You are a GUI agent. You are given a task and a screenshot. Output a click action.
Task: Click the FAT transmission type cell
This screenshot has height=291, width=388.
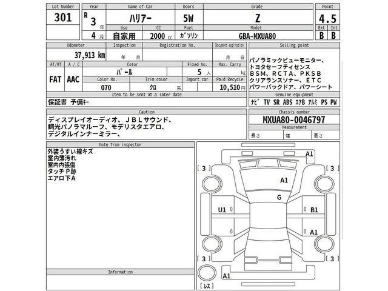click(x=55, y=79)
